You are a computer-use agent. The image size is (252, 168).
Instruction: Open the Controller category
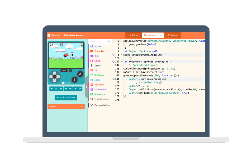click(100, 51)
